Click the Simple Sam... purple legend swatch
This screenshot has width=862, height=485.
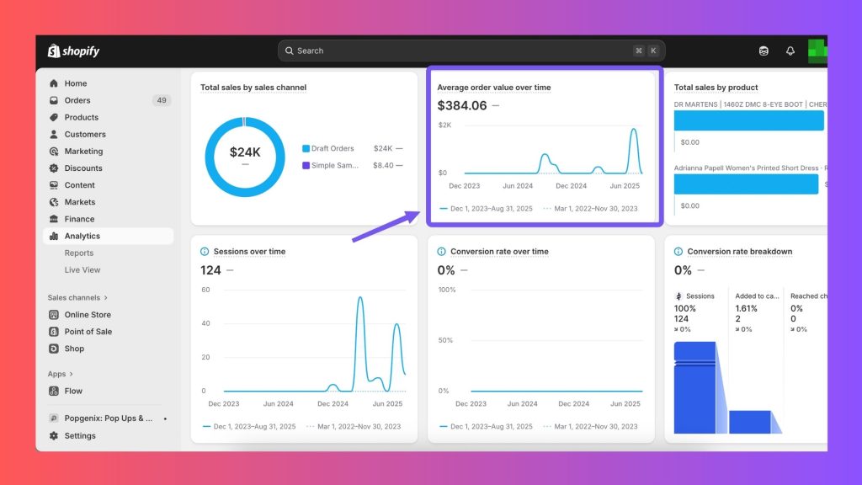(306, 166)
